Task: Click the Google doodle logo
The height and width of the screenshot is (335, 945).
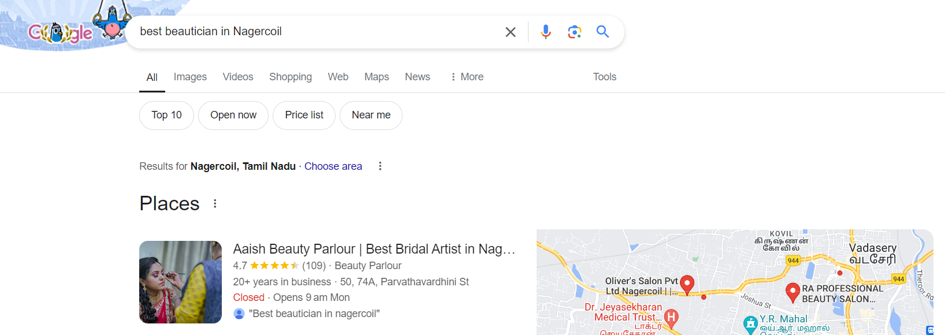Action: coord(61,32)
